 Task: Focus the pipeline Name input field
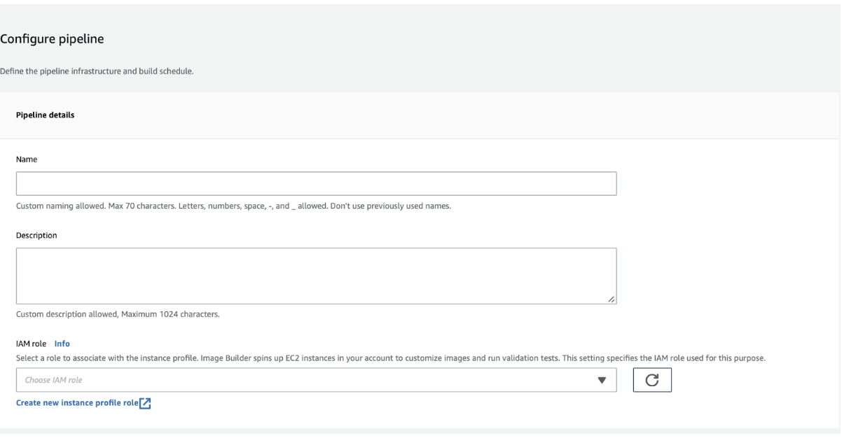click(316, 183)
